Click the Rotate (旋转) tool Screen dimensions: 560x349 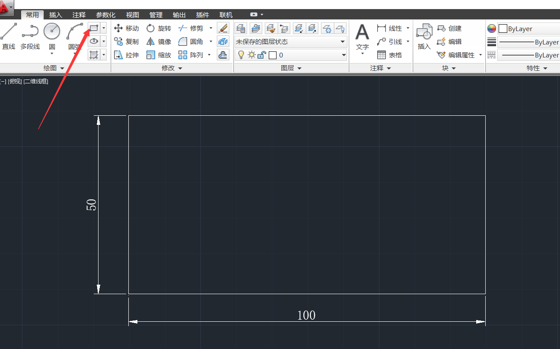pos(159,29)
